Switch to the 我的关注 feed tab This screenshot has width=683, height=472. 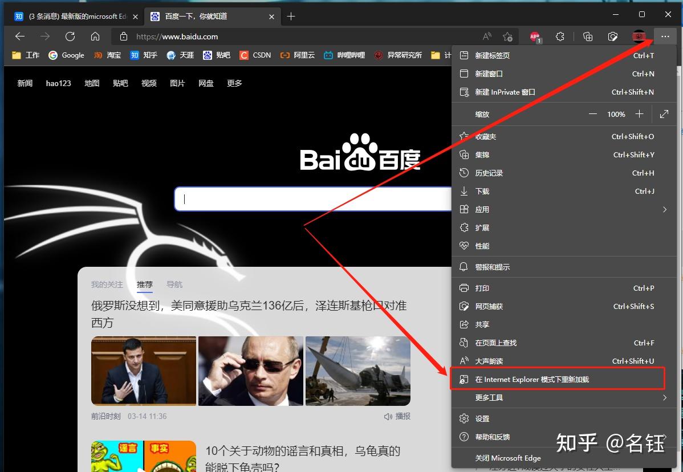coord(107,284)
